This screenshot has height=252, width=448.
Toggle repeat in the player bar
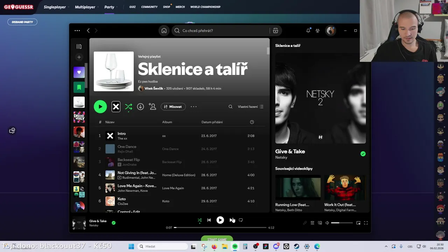pyautogui.click(x=241, y=220)
